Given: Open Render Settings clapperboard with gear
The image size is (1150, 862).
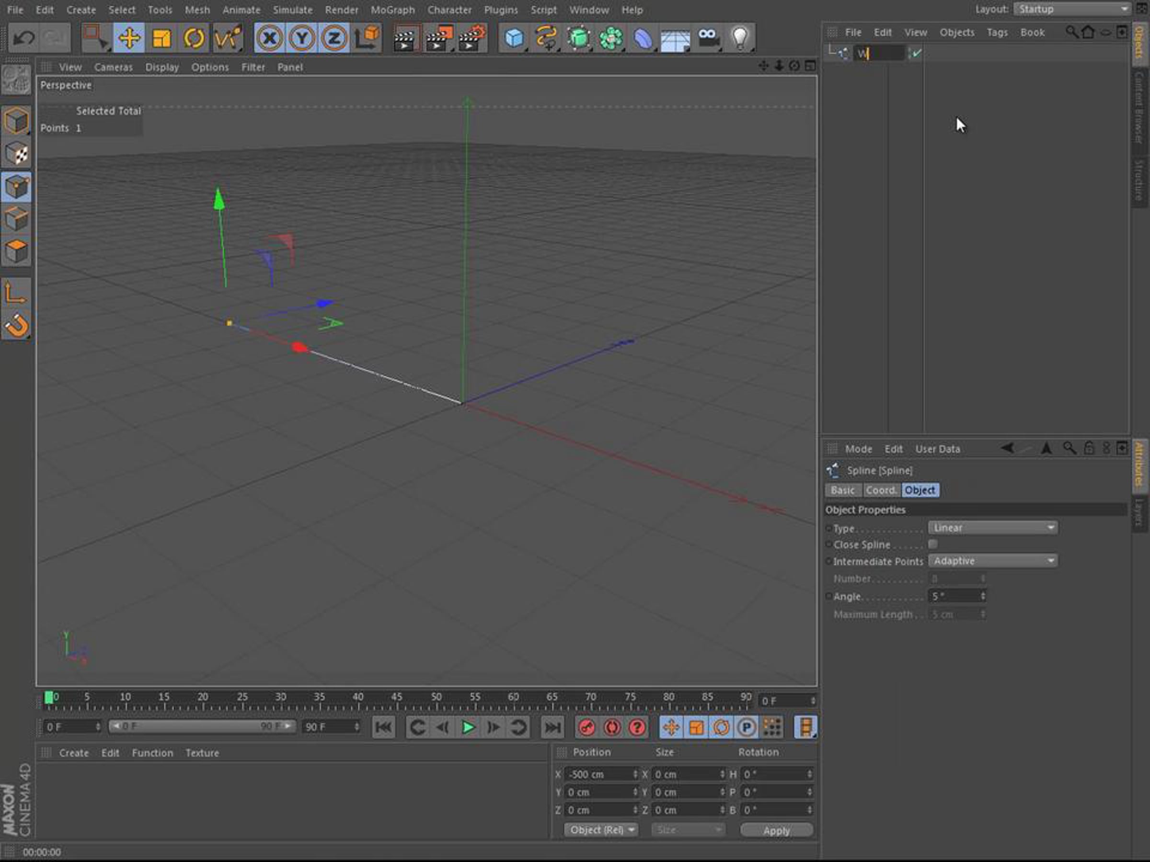Looking at the screenshot, I should [x=471, y=38].
